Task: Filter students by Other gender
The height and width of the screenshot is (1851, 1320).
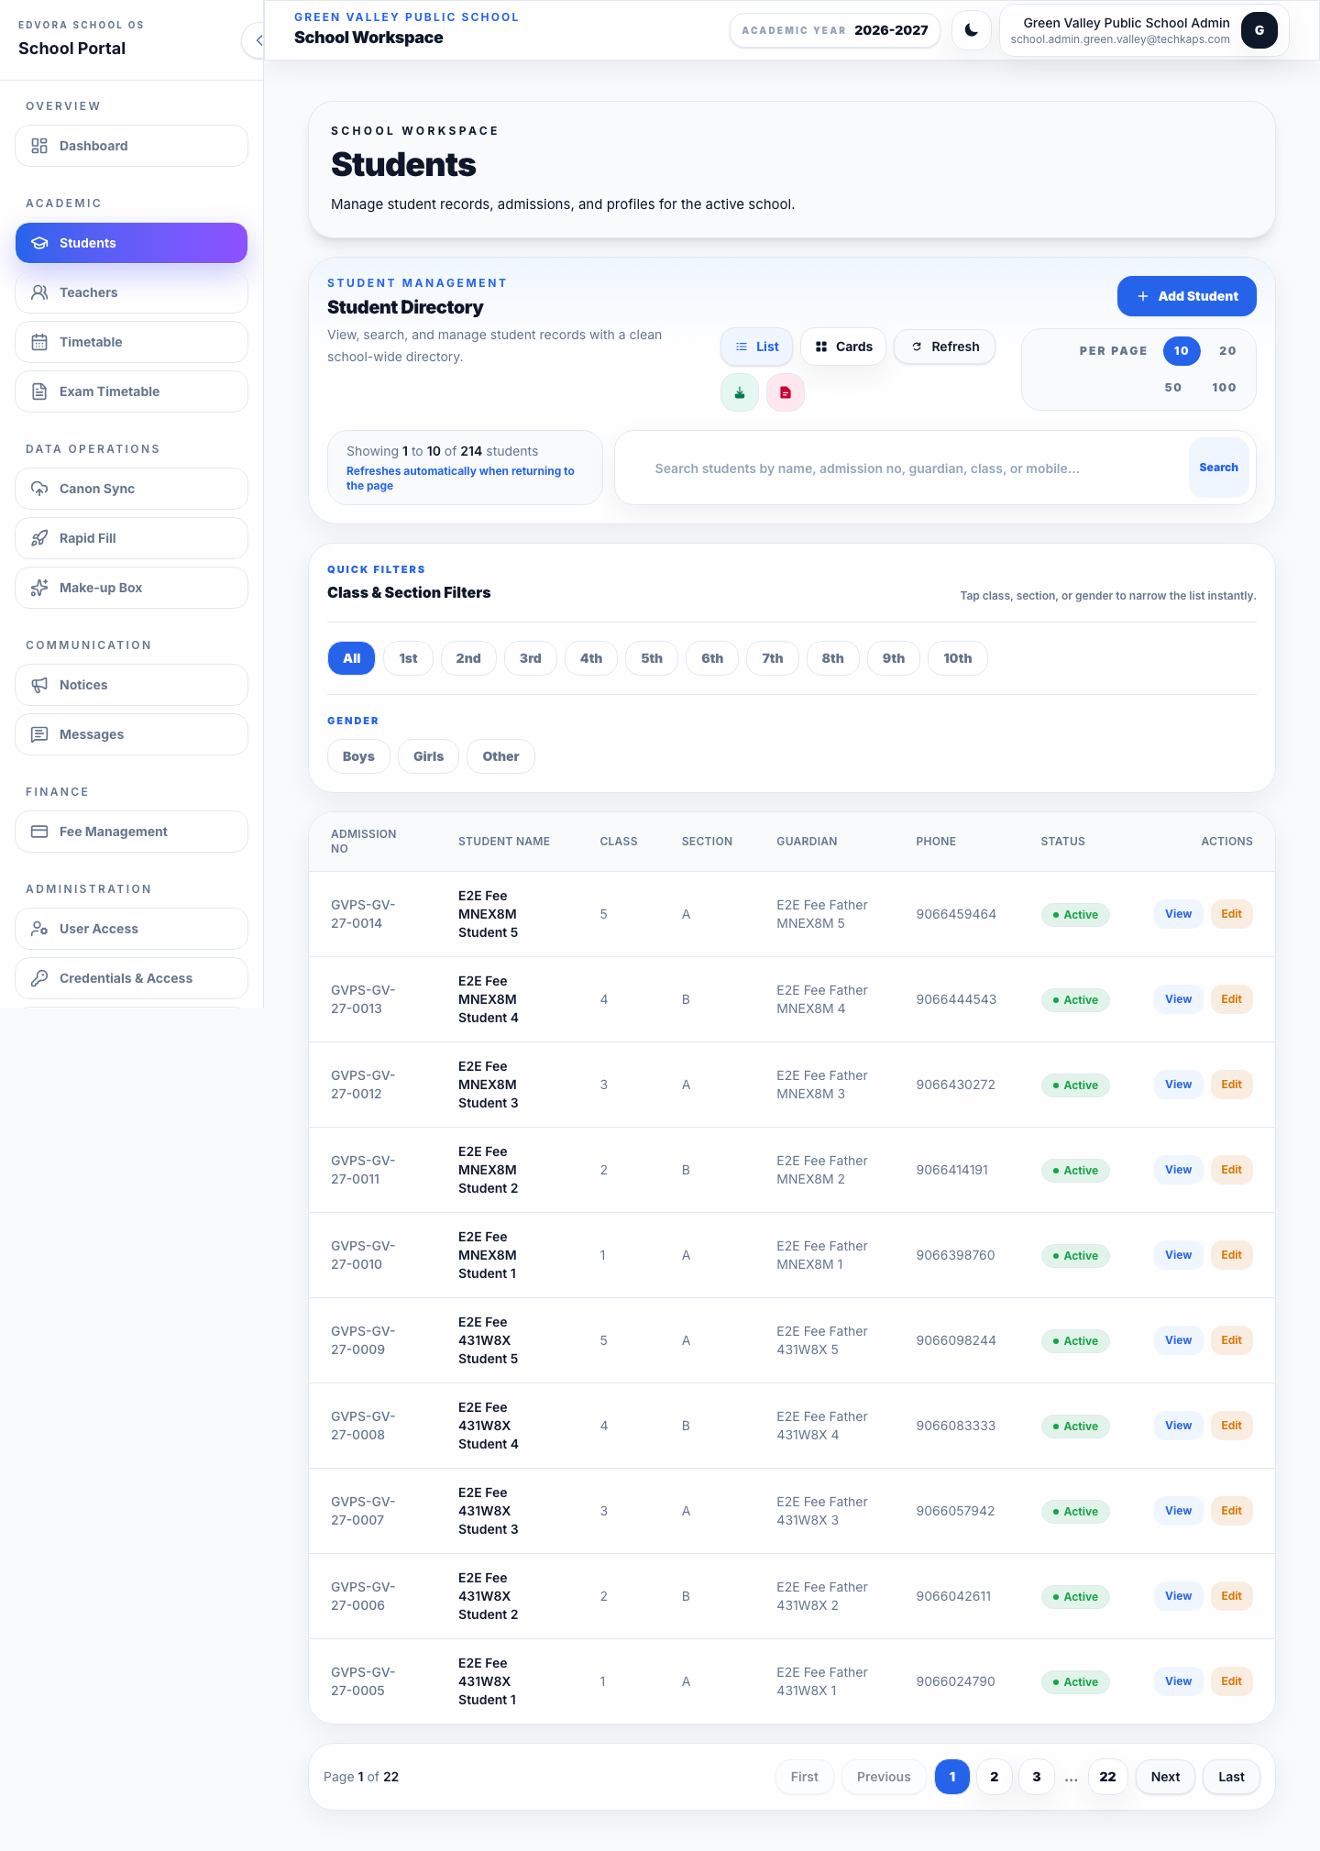Action: pyautogui.click(x=501, y=756)
